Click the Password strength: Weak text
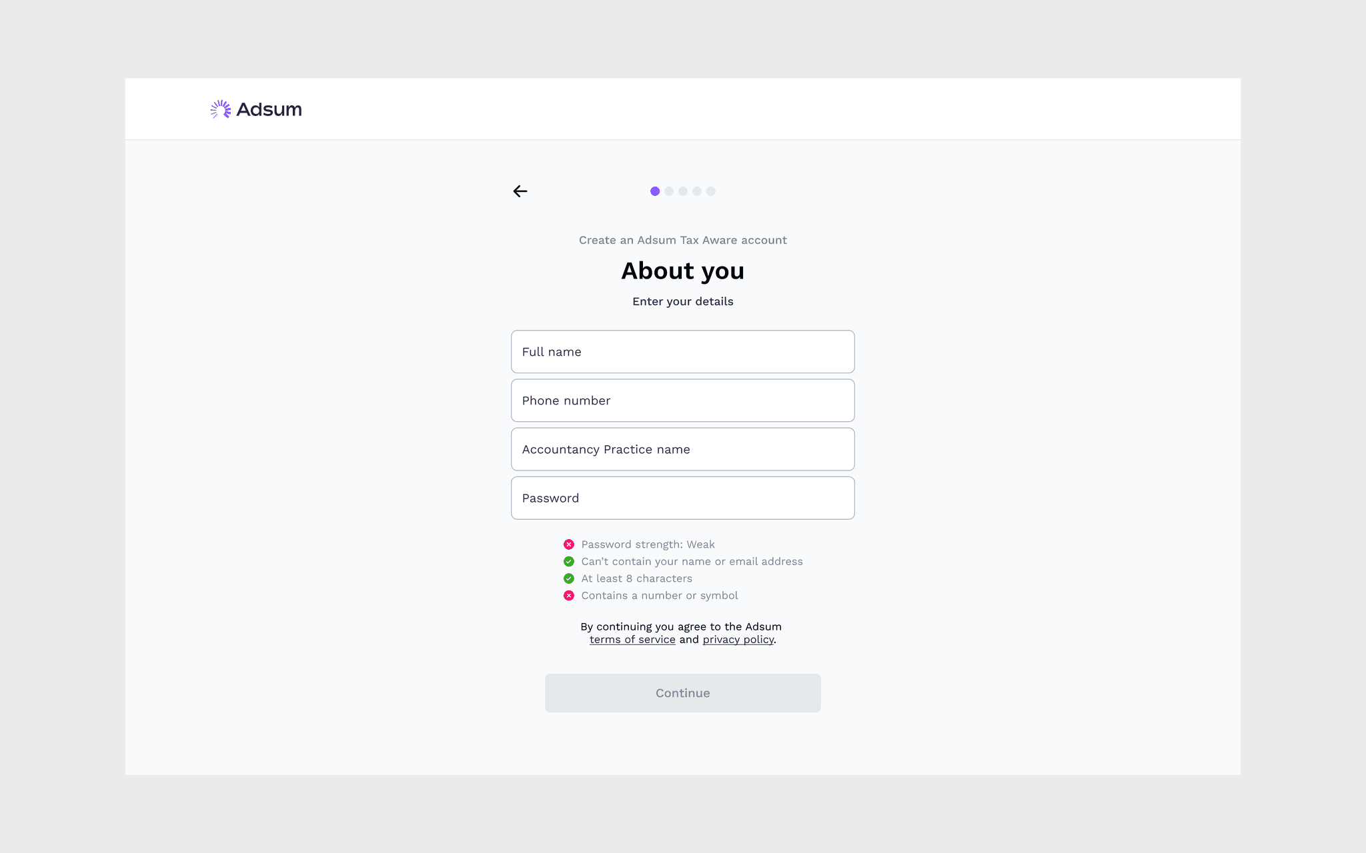Screen dimensions: 1366x853 (x=648, y=544)
